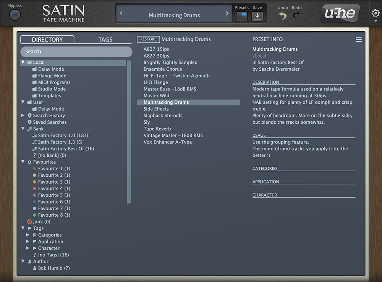This screenshot has height=282, width=382.
Task: Toggle the Bypass button
Action: tap(15, 15)
